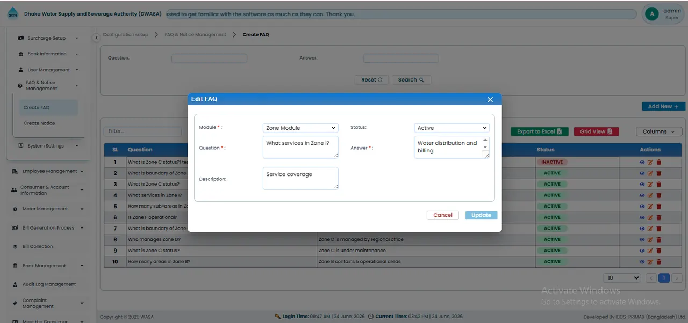Click the Cancel button in Edit FAQ
Image resolution: width=688 pixels, height=323 pixels.
(443, 215)
